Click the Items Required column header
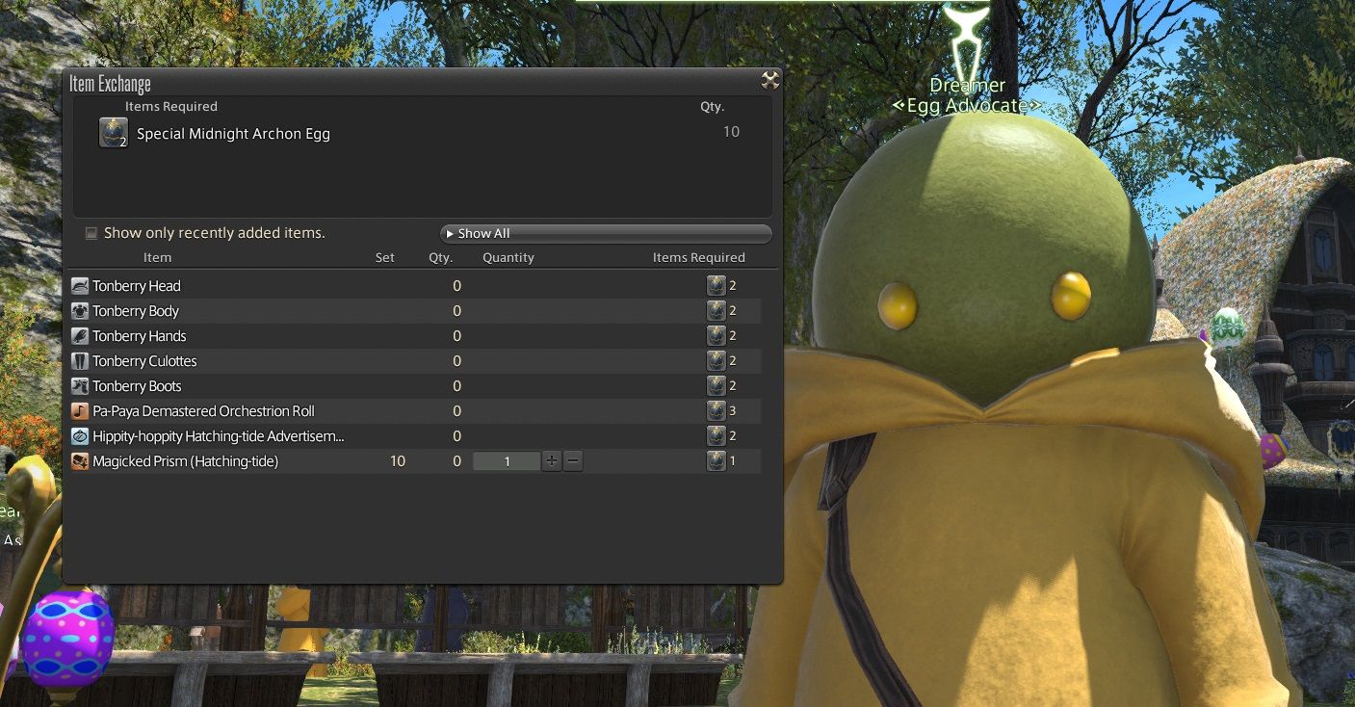Screen dimensions: 1355x707 pyautogui.click(x=699, y=258)
